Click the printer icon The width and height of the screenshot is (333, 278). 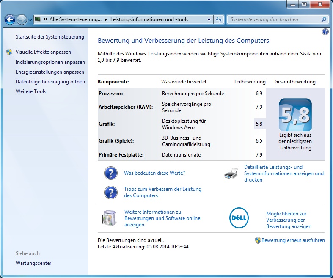[x=231, y=173]
